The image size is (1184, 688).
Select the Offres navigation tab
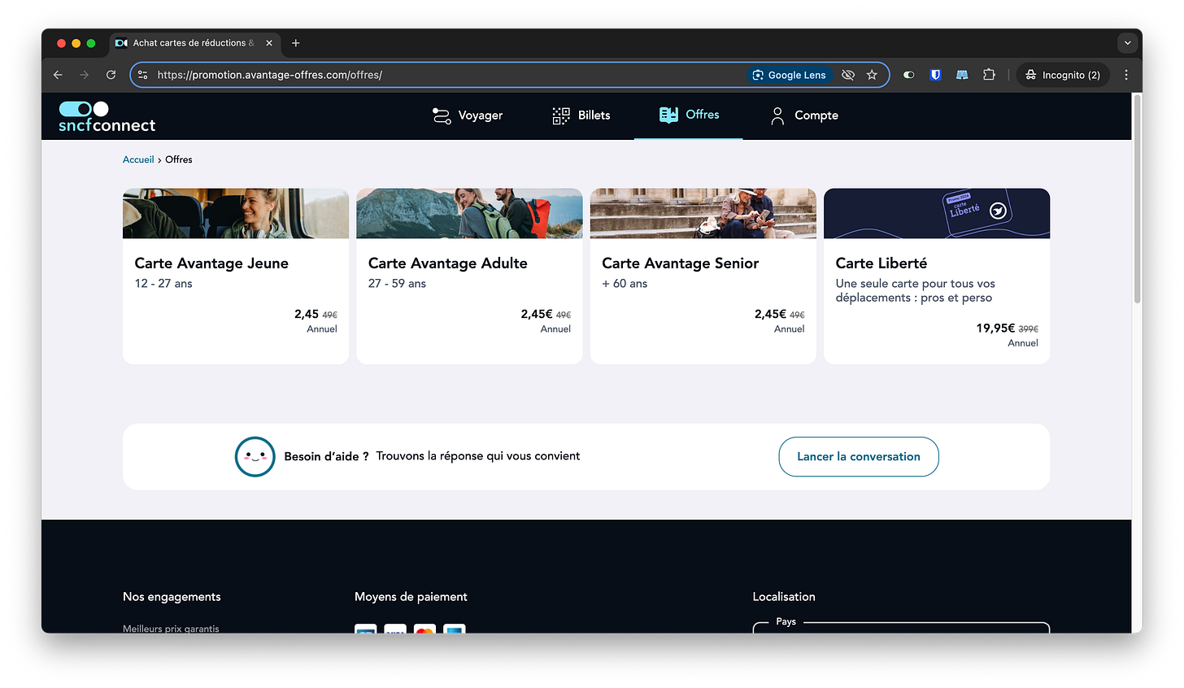click(689, 115)
